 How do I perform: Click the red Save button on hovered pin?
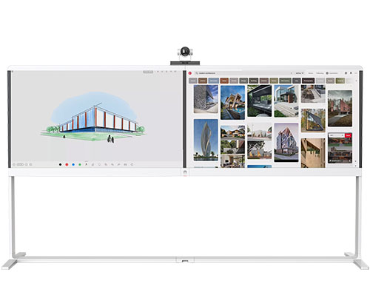click(348, 135)
